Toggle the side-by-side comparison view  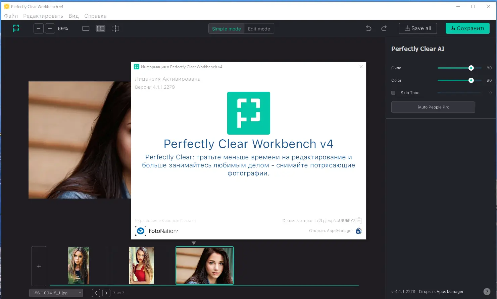(100, 28)
